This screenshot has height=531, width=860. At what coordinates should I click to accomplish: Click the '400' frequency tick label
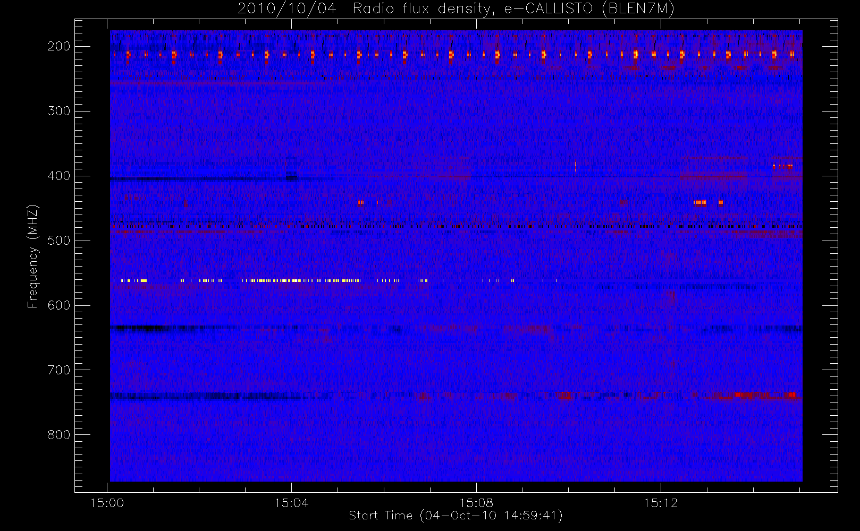pos(58,176)
